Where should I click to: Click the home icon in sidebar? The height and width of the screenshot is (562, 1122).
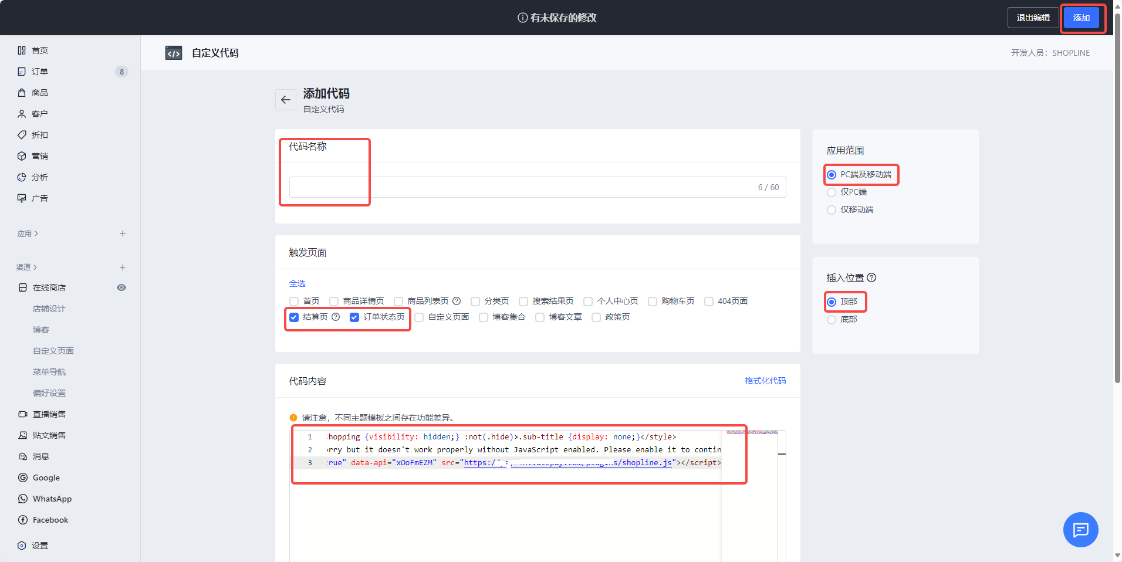(x=22, y=50)
